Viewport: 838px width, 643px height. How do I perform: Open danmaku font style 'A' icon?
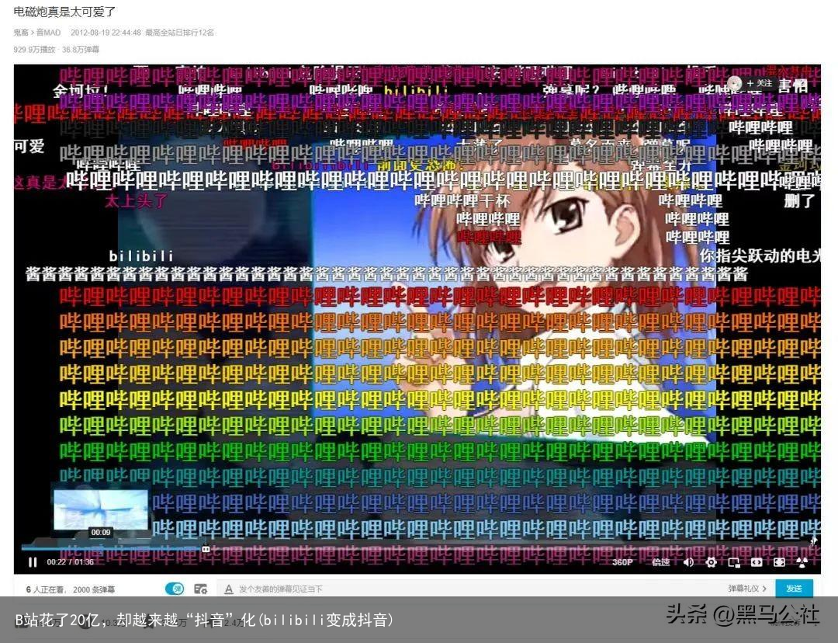coord(229,589)
